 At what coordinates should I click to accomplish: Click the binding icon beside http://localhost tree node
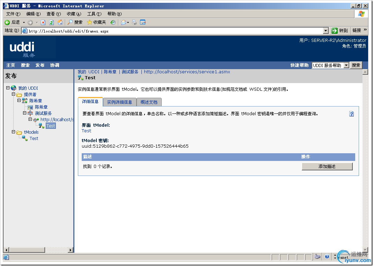[x=36, y=120]
